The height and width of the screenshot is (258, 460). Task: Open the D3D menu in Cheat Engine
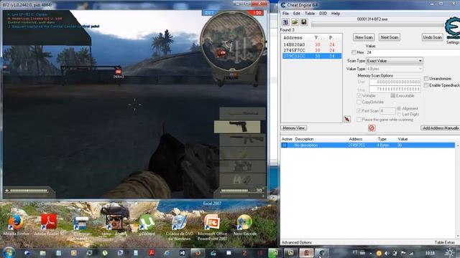(x=323, y=14)
